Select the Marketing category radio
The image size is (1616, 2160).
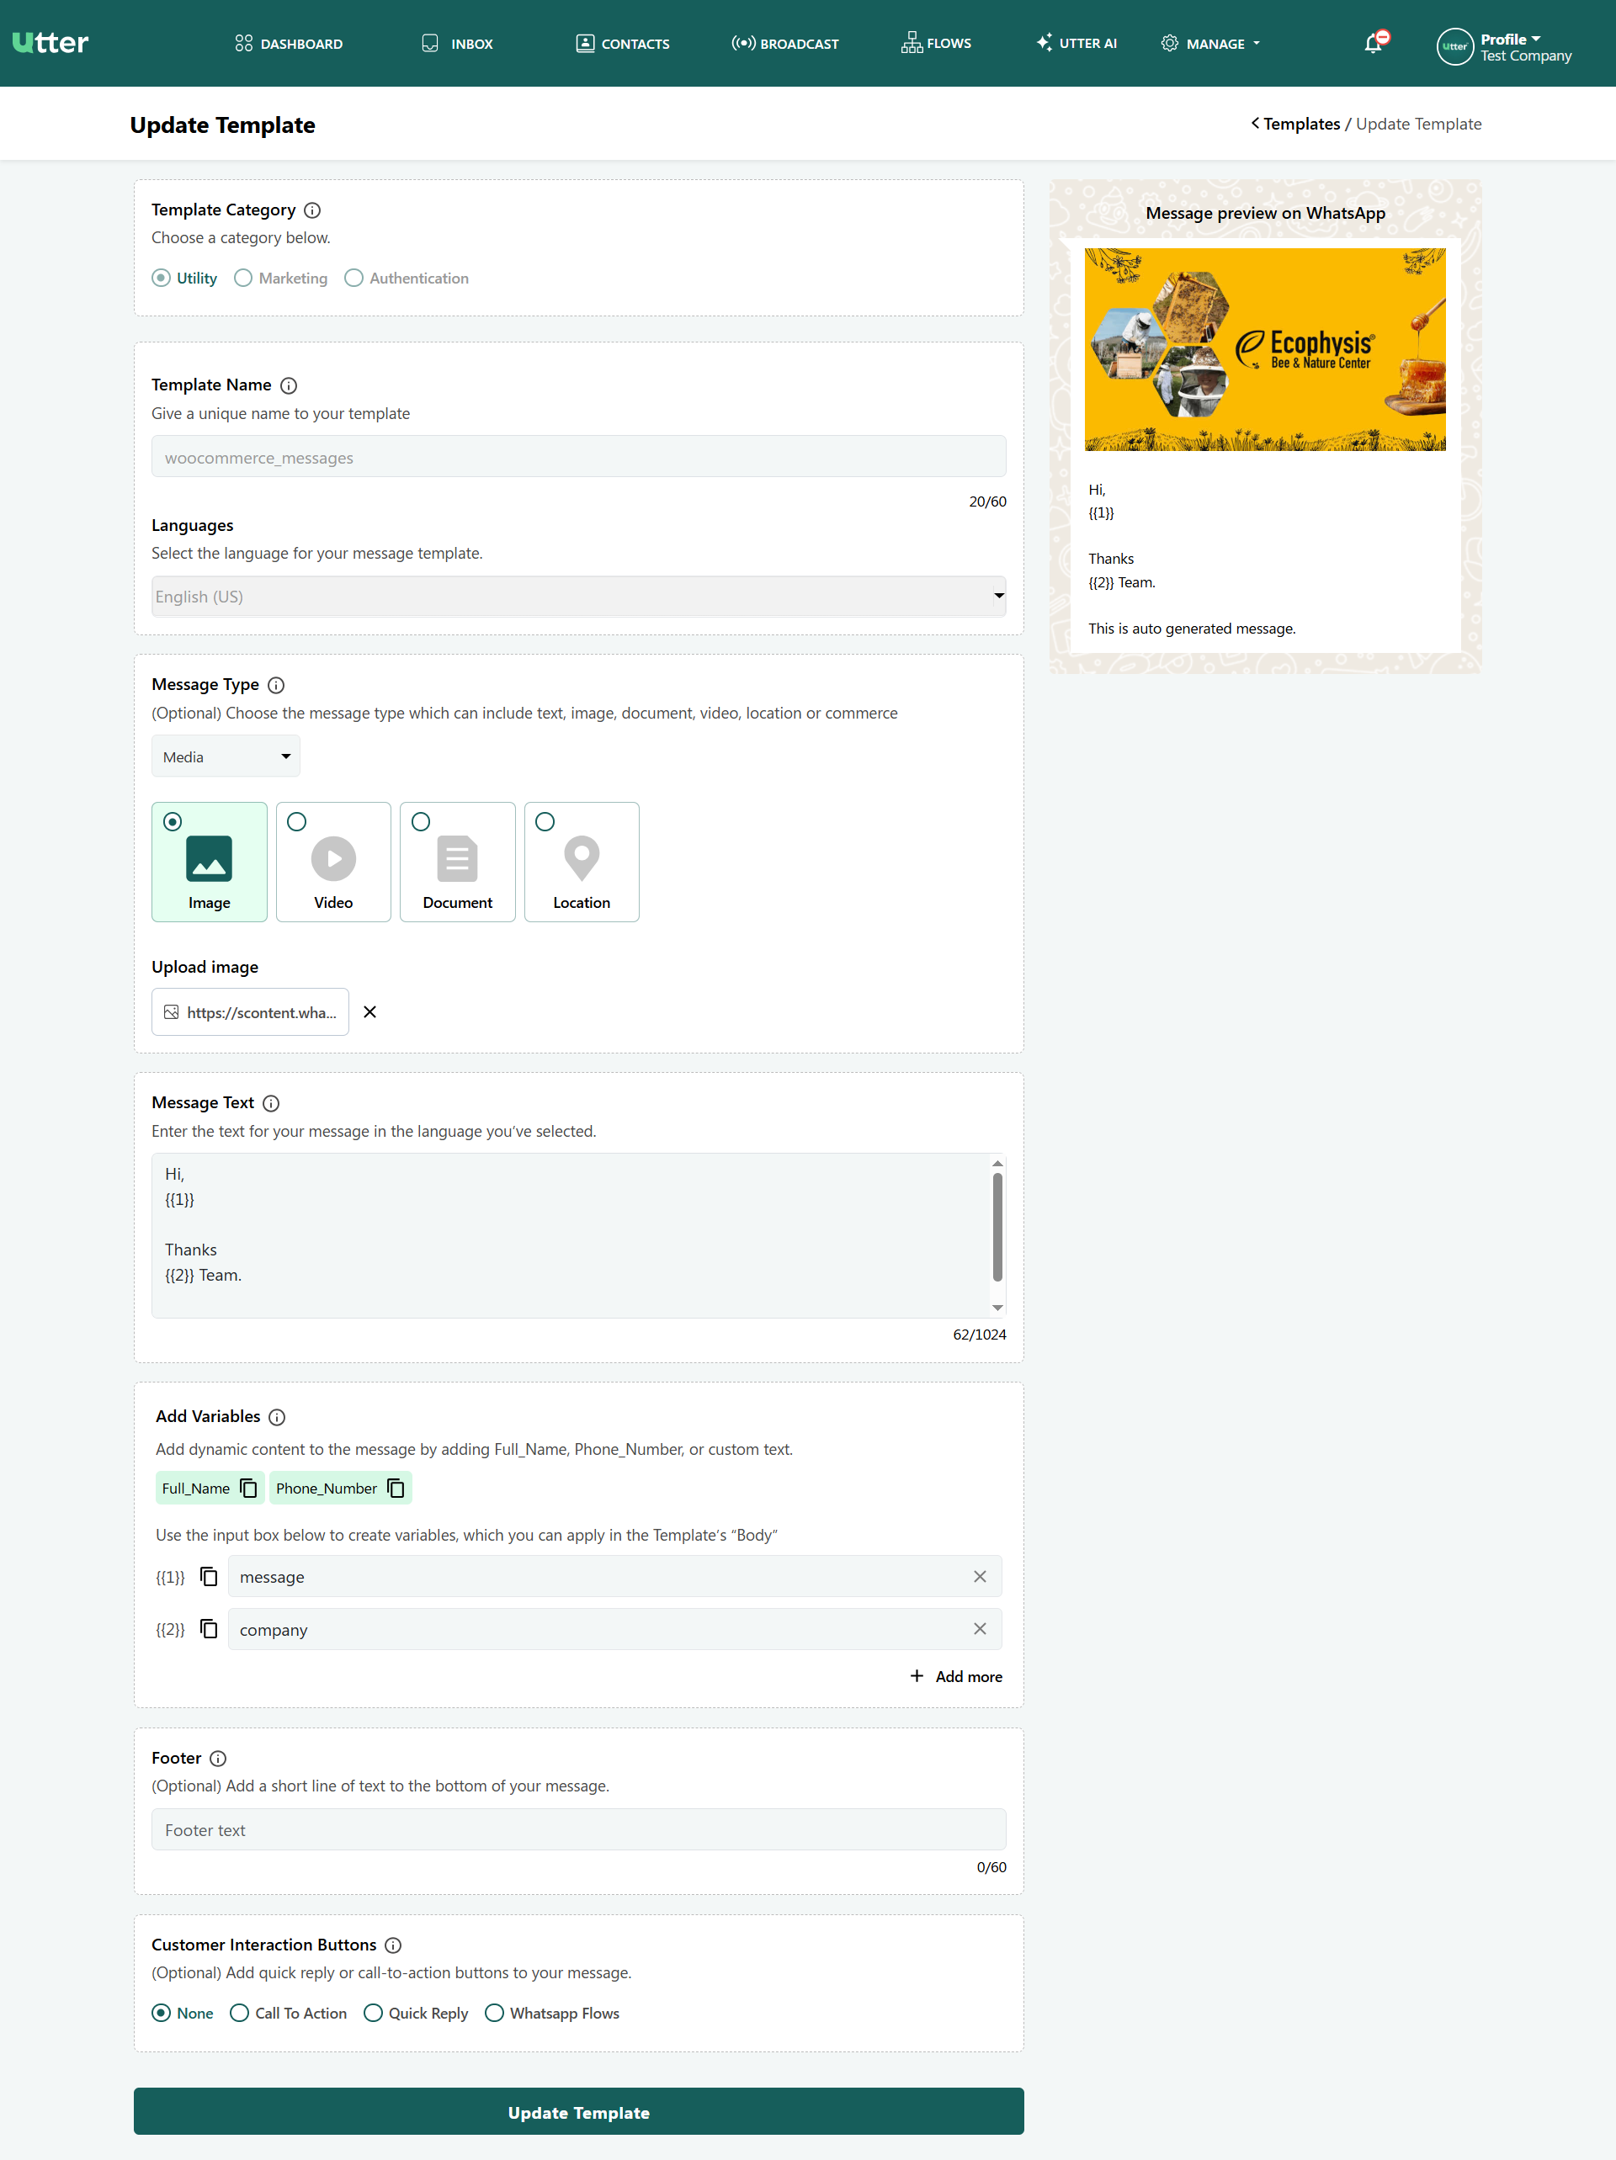pos(243,279)
